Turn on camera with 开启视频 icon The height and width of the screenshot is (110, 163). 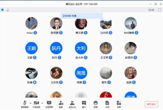point(36,103)
